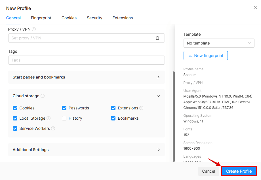This screenshot has width=261, height=180.
Task: Click the paste icon in proxy field
Action: coord(157,38)
